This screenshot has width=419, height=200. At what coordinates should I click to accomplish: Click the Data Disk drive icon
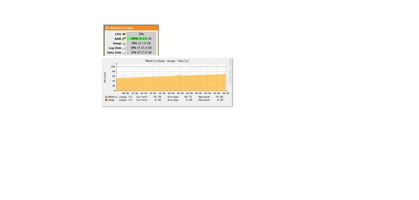click(124, 53)
